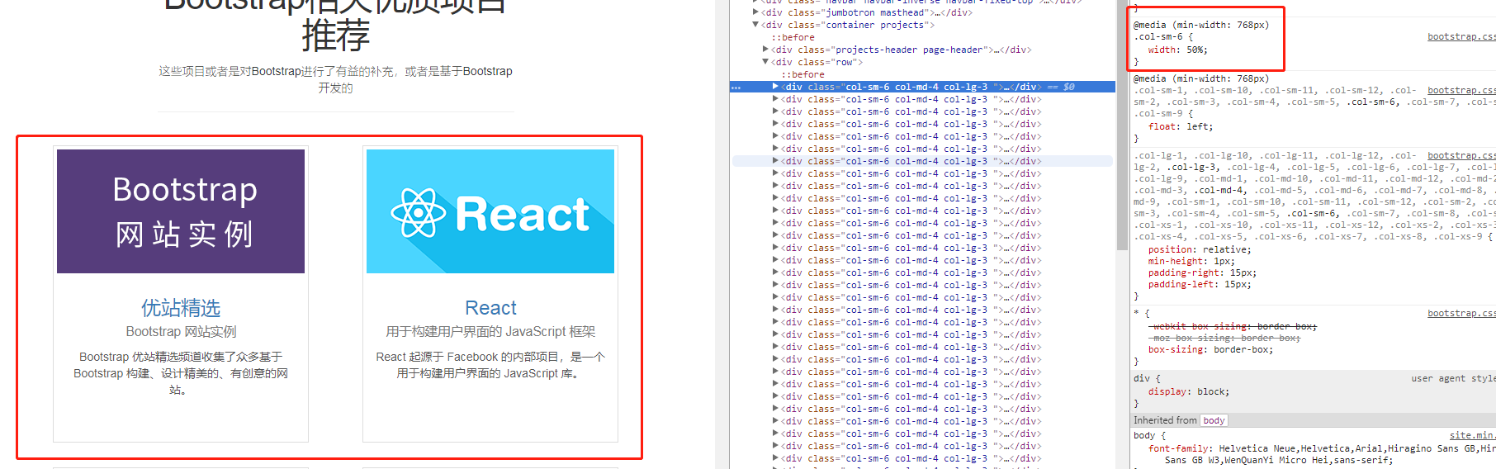Open bootstrap.css link beside .col-sm-6 width rule
Image resolution: width=1496 pixels, height=469 pixels.
click(x=1461, y=36)
